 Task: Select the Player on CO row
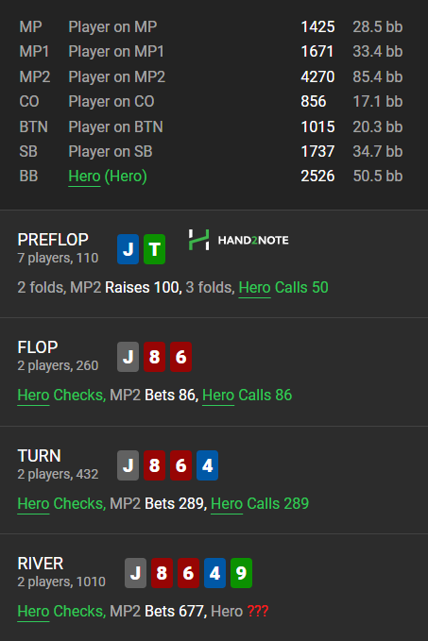(211, 102)
